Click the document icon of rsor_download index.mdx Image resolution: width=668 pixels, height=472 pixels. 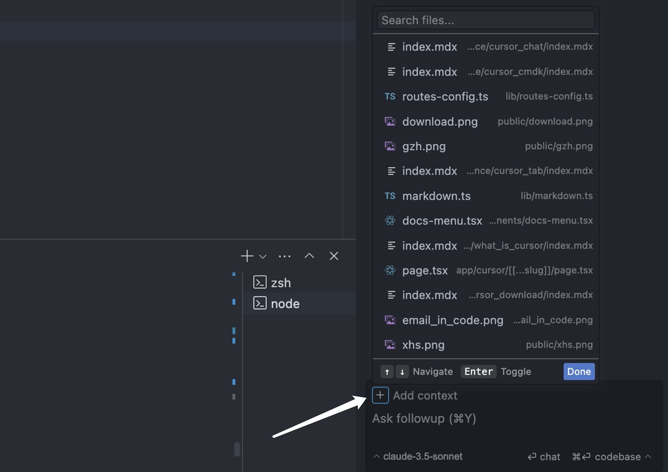coord(391,295)
